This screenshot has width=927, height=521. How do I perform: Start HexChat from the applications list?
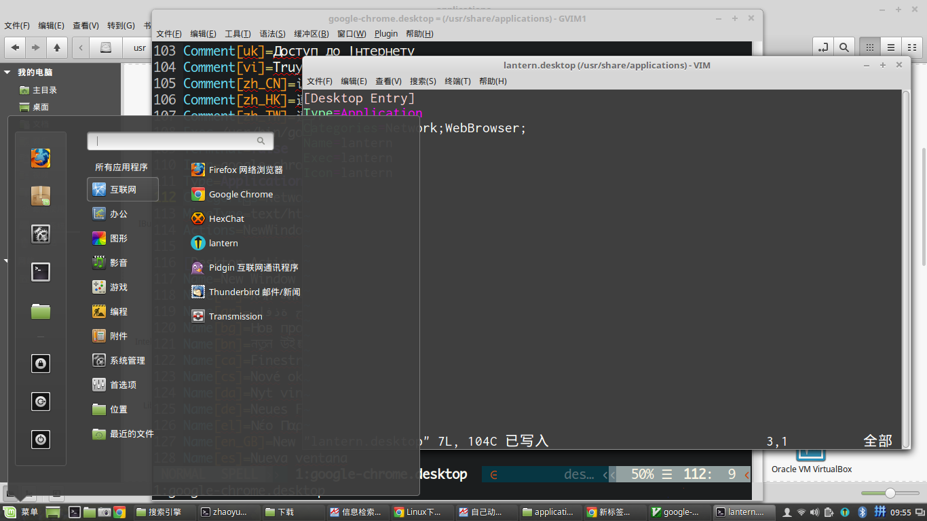(x=226, y=218)
